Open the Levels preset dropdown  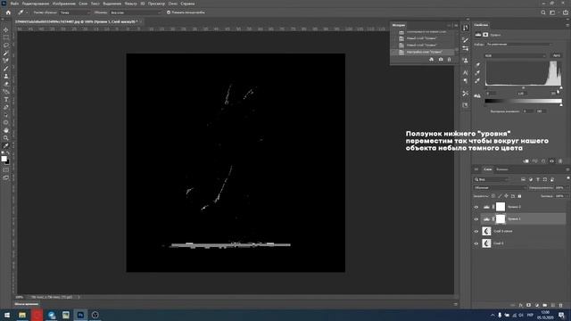coord(518,45)
